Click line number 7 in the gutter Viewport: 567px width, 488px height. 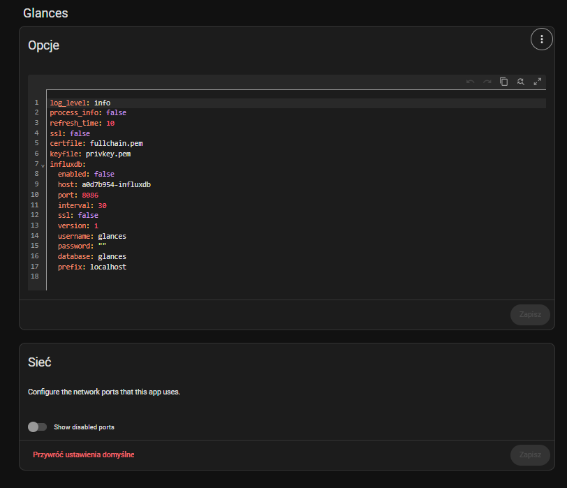pos(36,164)
